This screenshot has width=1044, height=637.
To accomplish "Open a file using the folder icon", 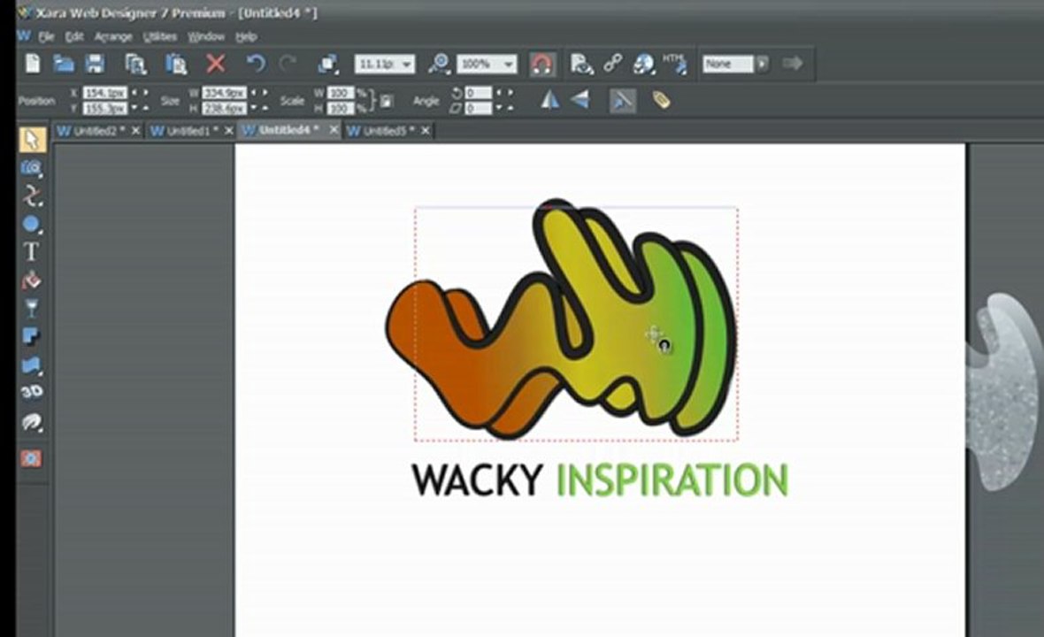I will point(64,64).
